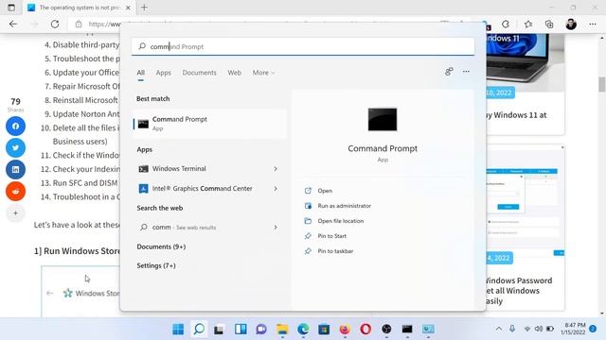Open the search panel ellipsis options

pyautogui.click(x=466, y=72)
